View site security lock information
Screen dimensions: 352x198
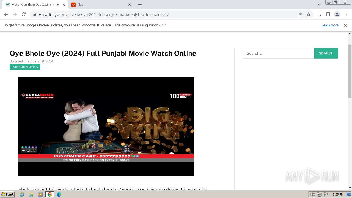tap(34, 14)
